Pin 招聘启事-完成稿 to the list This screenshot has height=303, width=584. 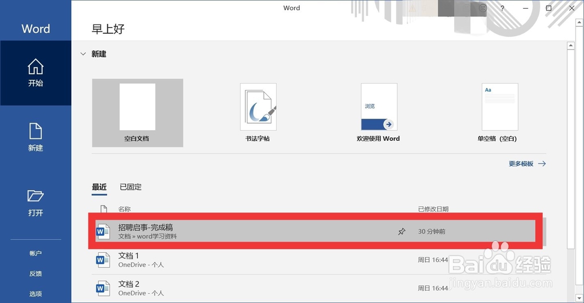tap(402, 232)
